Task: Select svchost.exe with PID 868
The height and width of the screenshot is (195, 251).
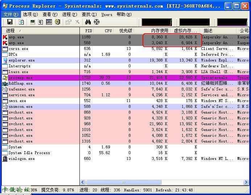Action: click(126, 113)
